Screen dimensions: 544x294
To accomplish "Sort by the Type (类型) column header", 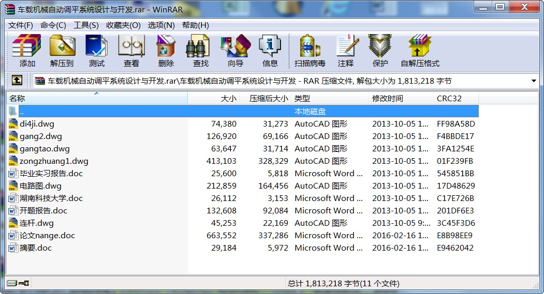I will (330, 98).
